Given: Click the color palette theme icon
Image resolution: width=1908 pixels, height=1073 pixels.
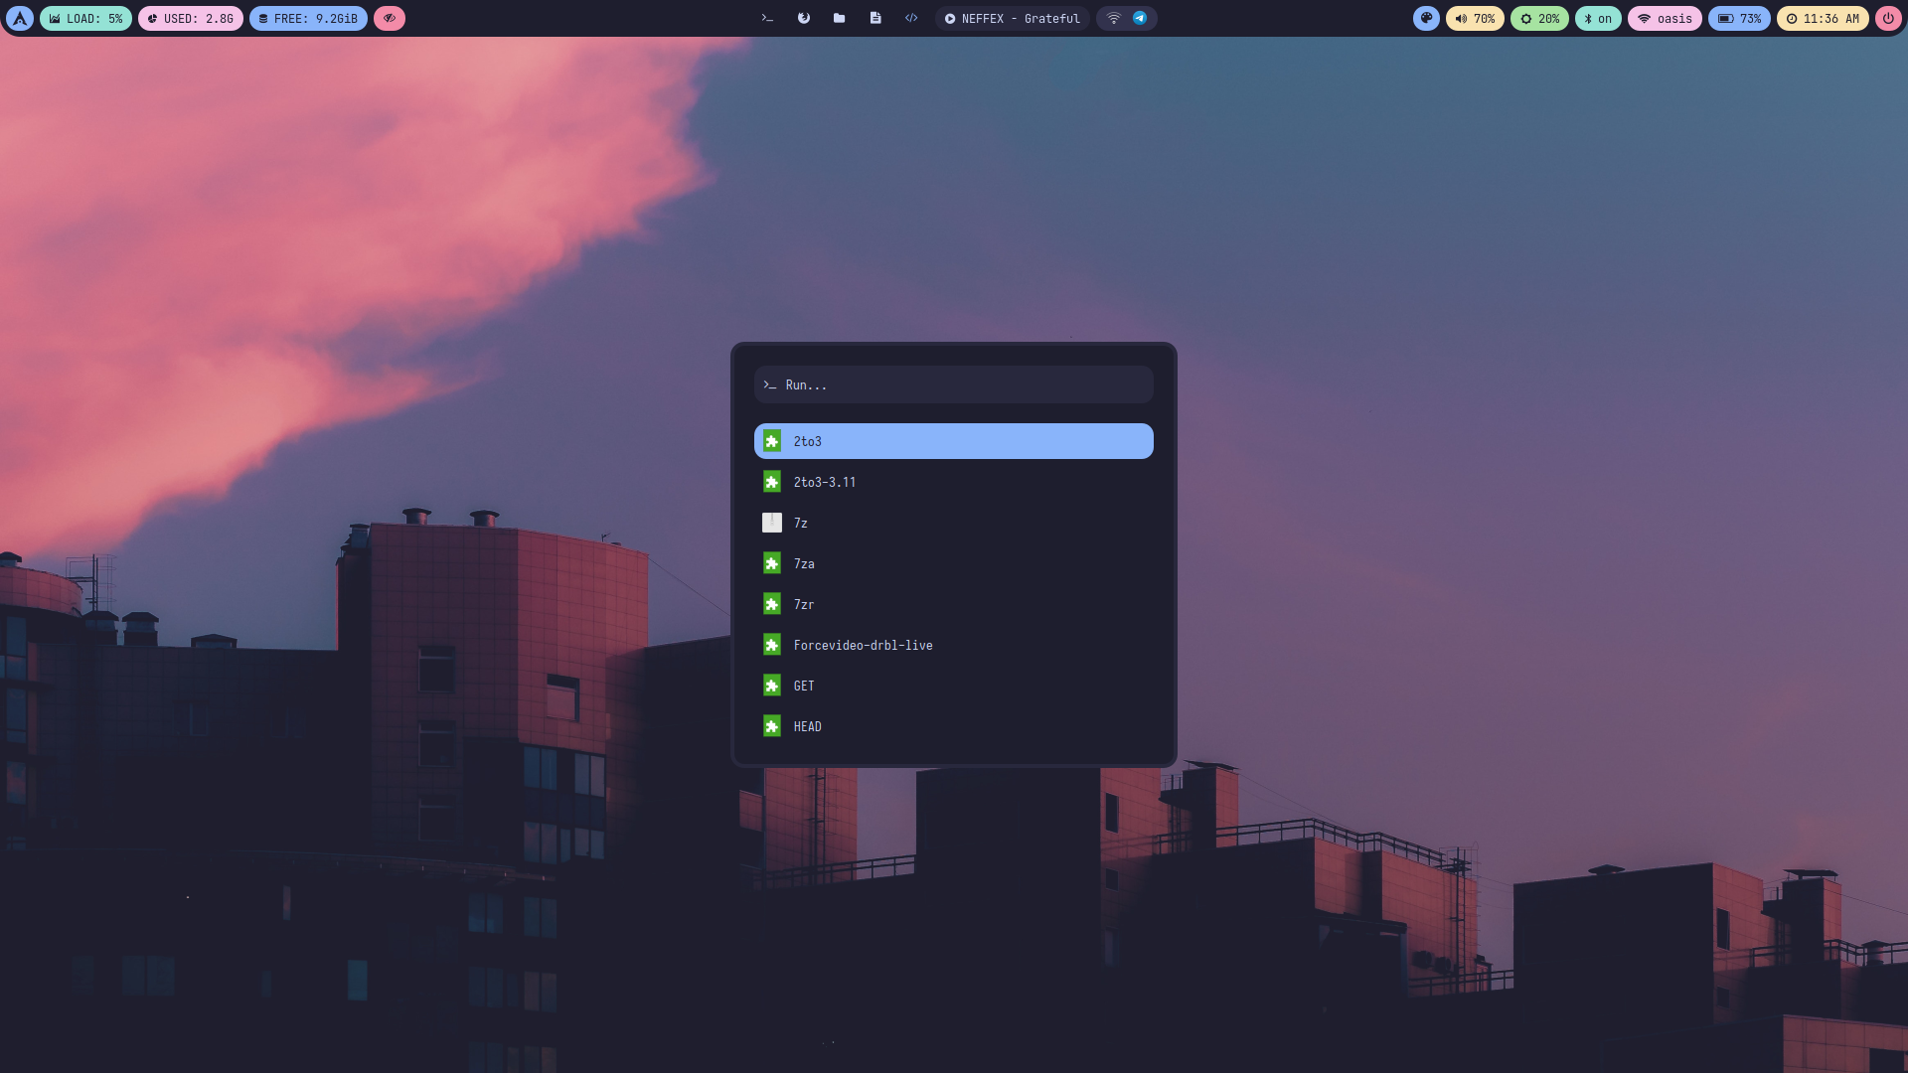Looking at the screenshot, I should tap(1426, 18).
